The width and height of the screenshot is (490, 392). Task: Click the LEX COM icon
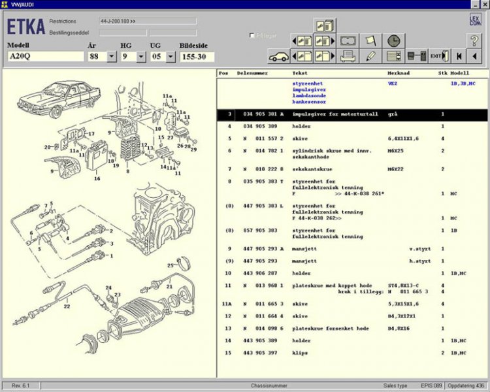tap(475, 20)
